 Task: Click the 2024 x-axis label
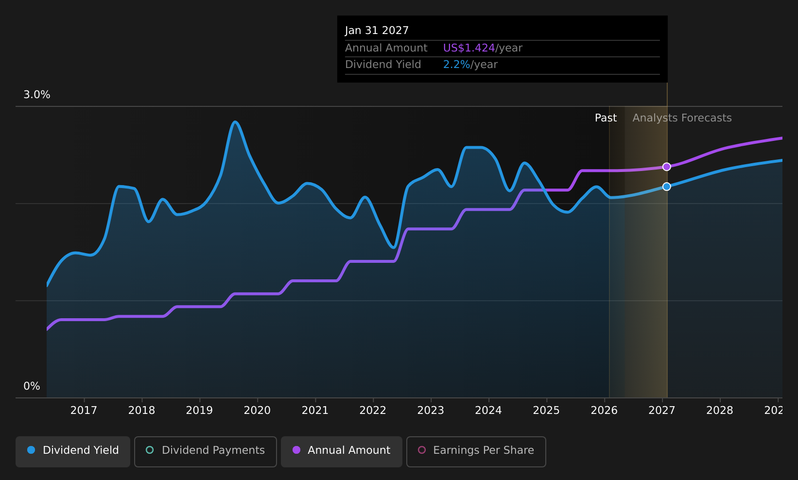488,411
